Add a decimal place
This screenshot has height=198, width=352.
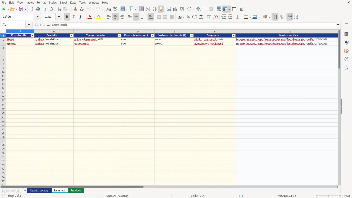(x=209, y=17)
